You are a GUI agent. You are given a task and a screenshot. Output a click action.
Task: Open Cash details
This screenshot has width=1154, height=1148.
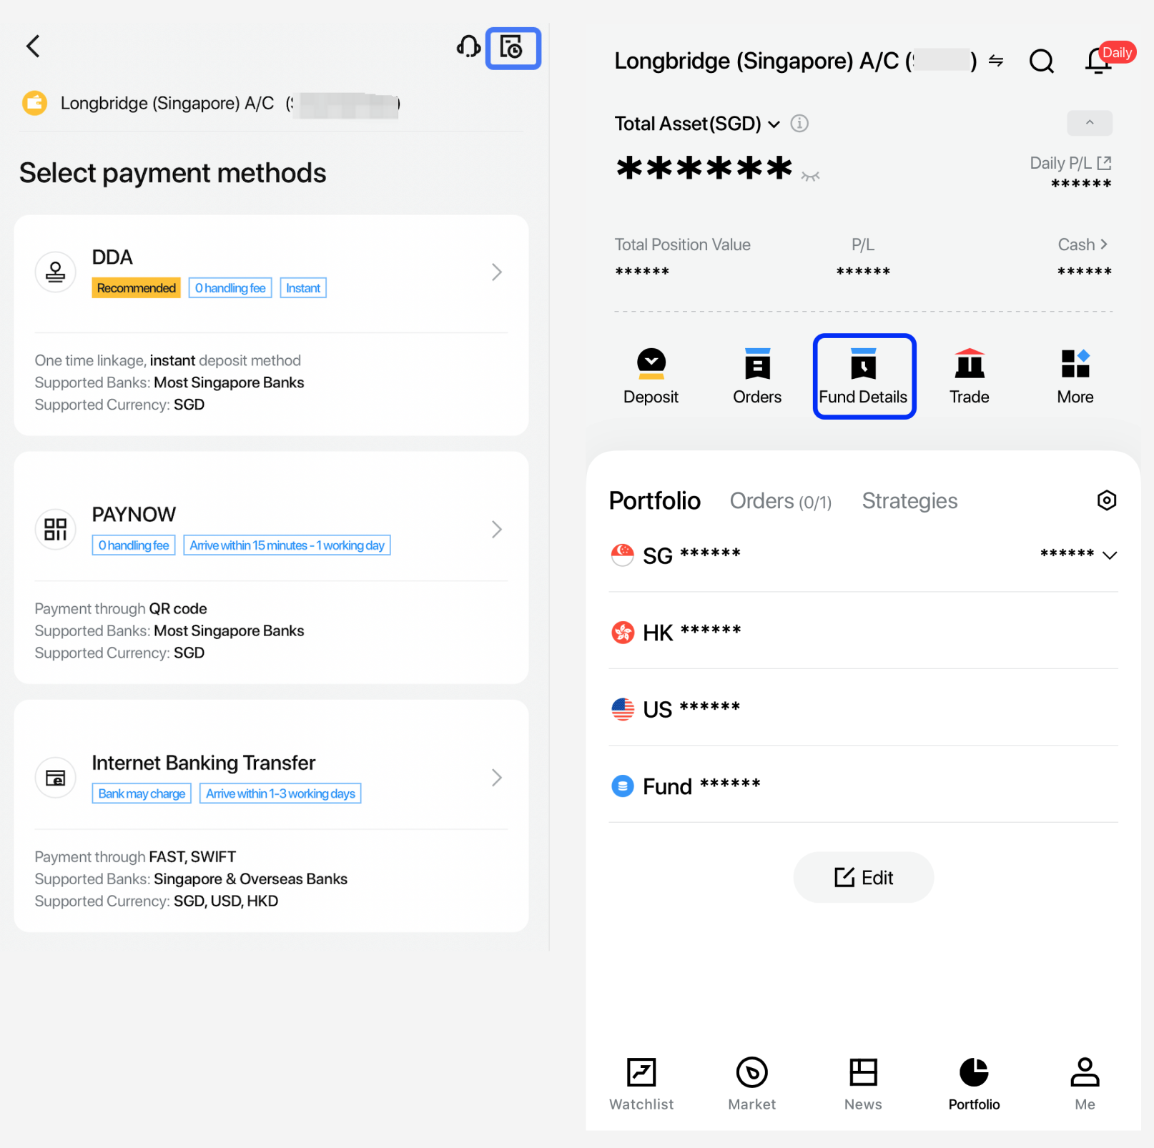1083,244
